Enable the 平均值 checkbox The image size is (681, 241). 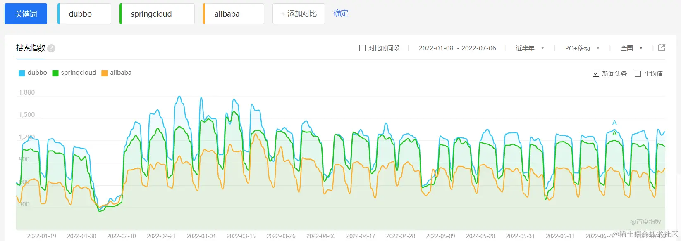tap(638, 74)
